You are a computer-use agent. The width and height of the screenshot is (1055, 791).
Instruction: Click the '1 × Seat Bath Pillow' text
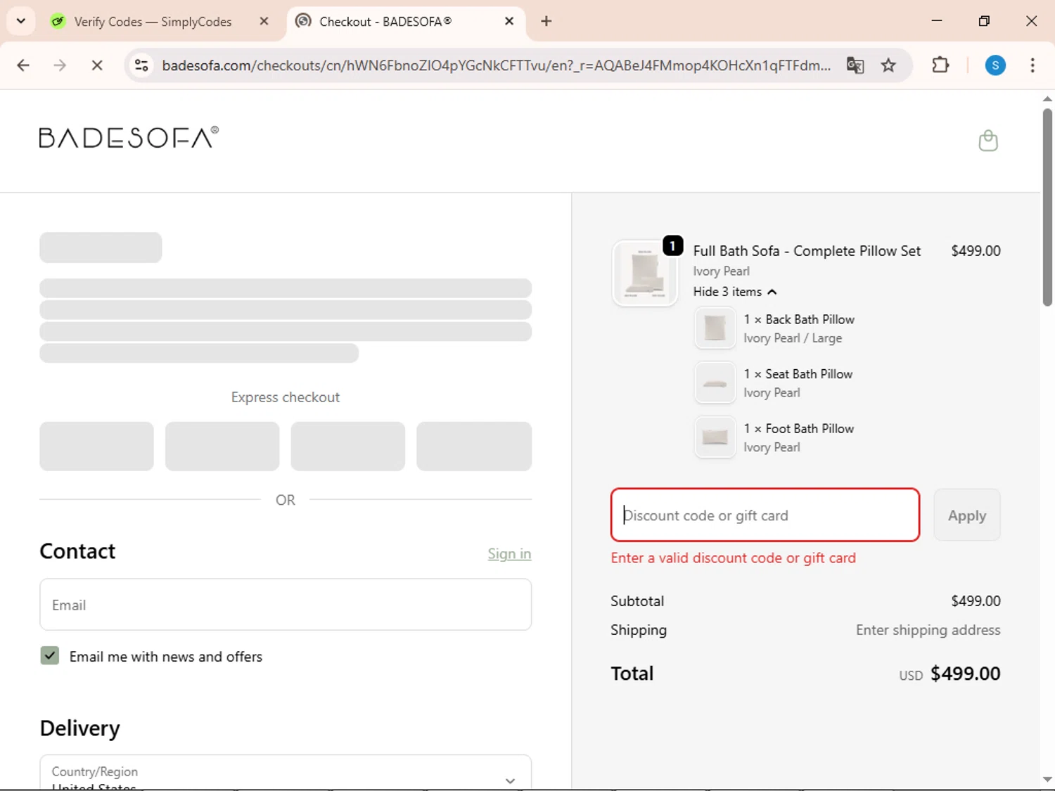click(x=798, y=374)
